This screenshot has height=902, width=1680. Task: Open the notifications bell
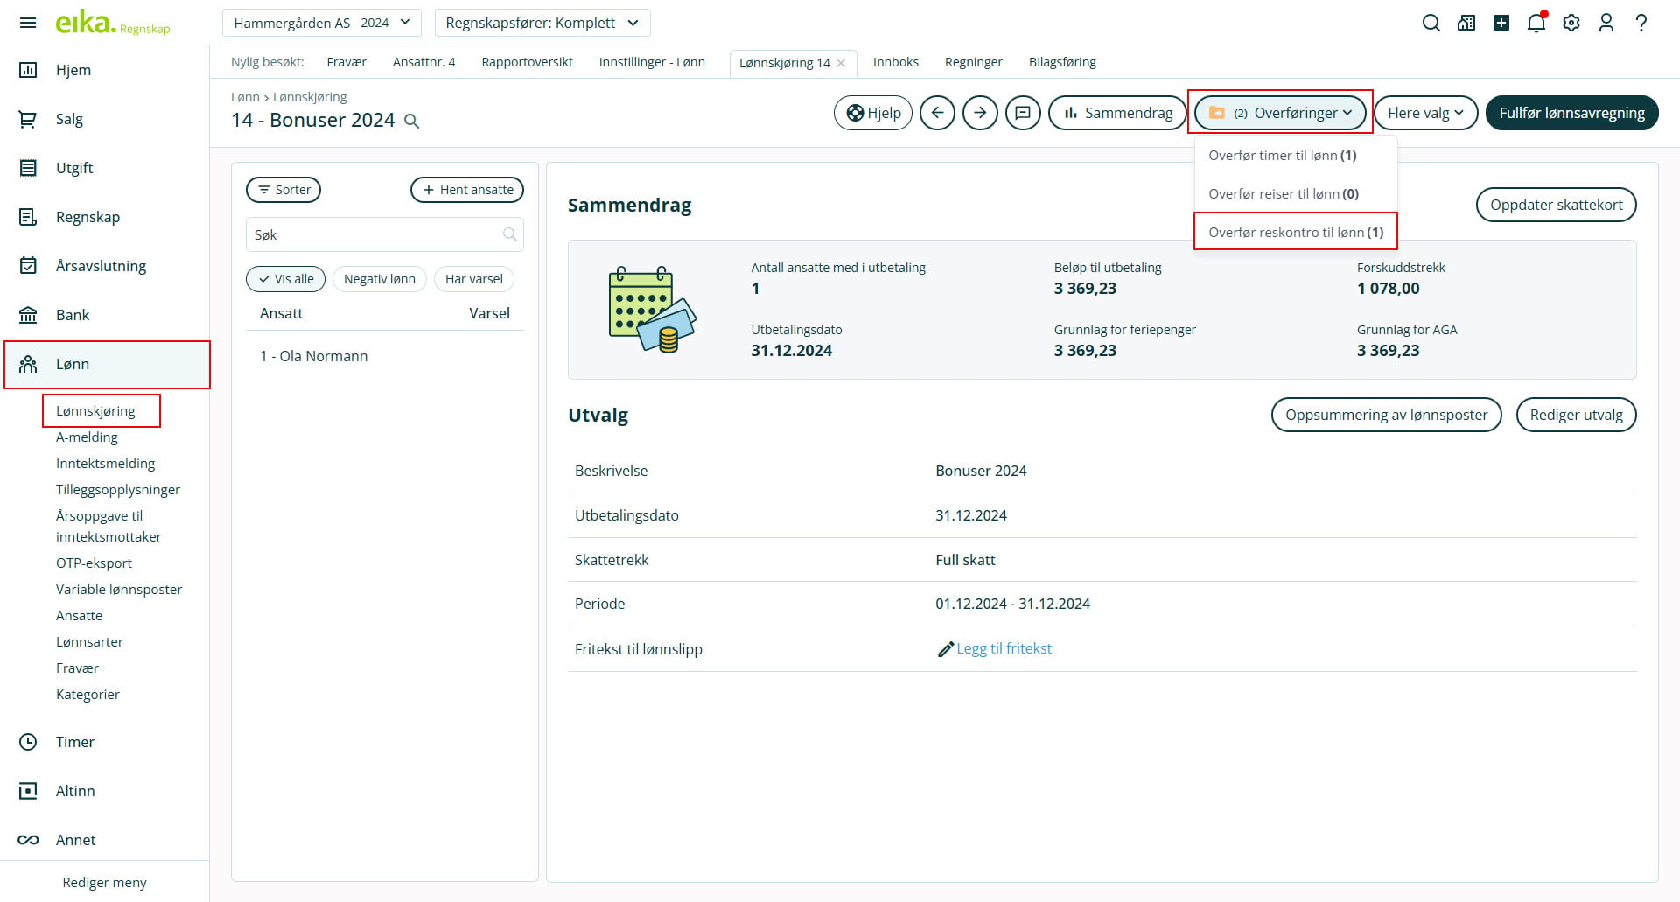click(1536, 23)
